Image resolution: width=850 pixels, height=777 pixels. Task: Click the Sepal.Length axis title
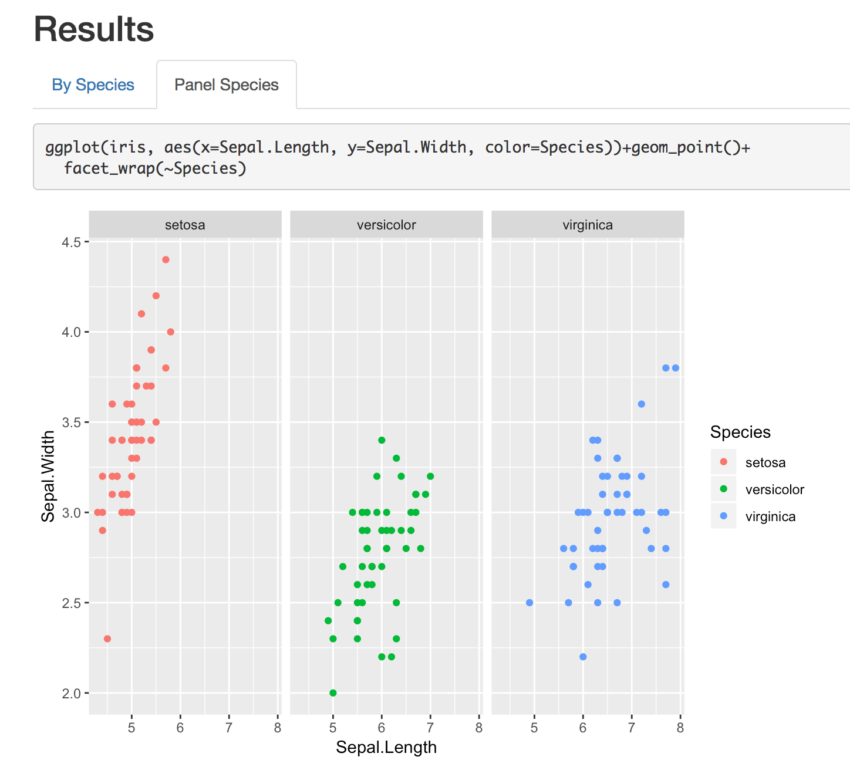click(x=386, y=747)
